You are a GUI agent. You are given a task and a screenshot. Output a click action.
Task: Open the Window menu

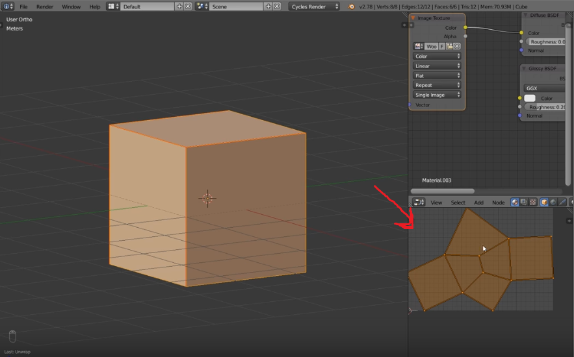pos(71,6)
